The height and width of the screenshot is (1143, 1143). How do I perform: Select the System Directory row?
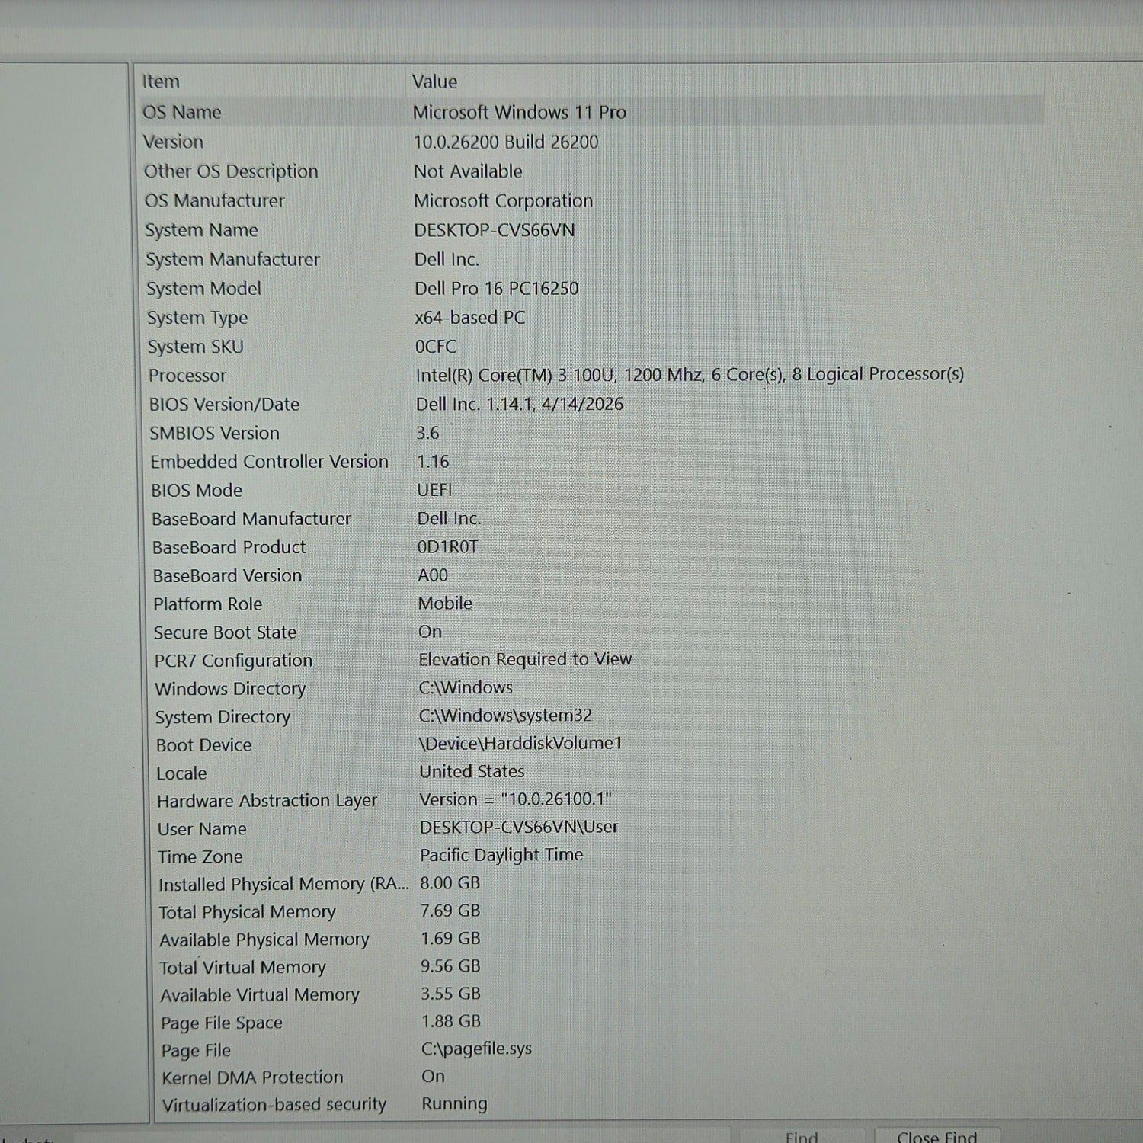(223, 717)
